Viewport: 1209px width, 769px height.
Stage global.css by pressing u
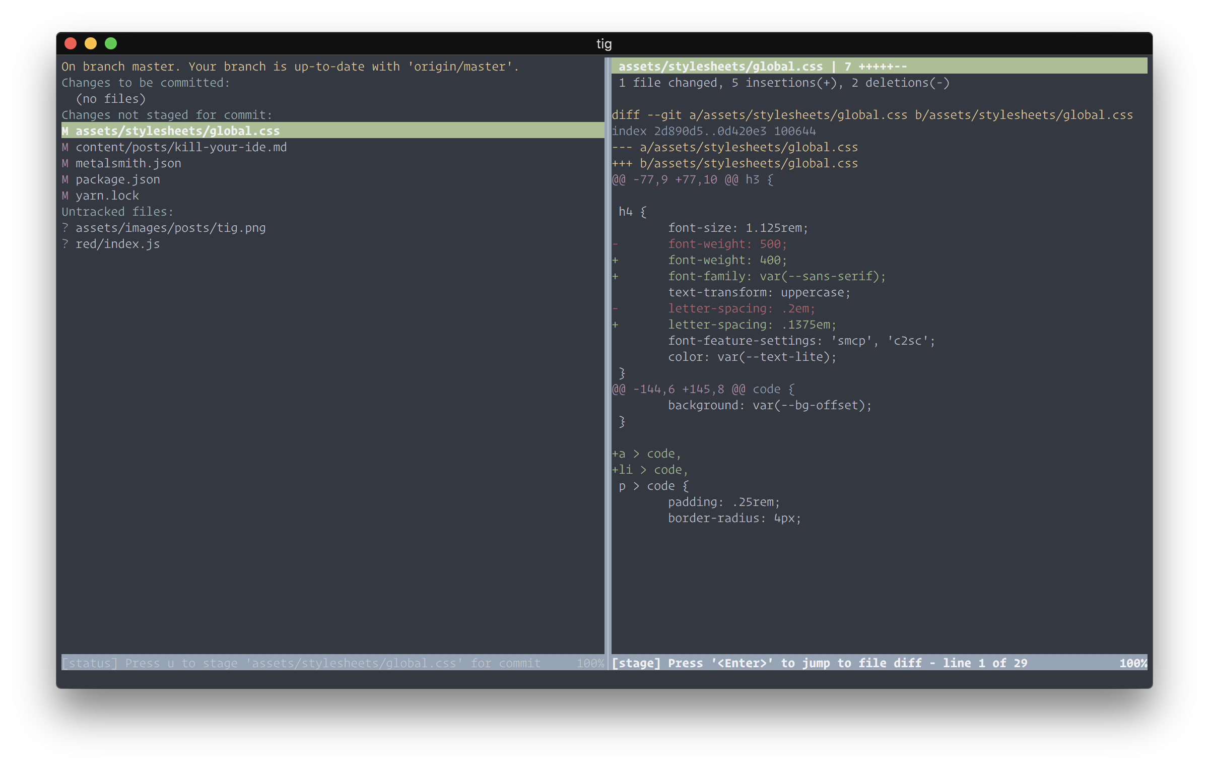tap(175, 131)
